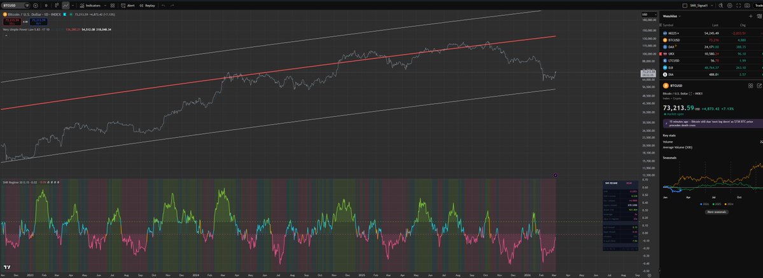Click the TradingView logo in the chart corner
Image resolution: width=763 pixels, height=278 pixels.
(x=7, y=267)
